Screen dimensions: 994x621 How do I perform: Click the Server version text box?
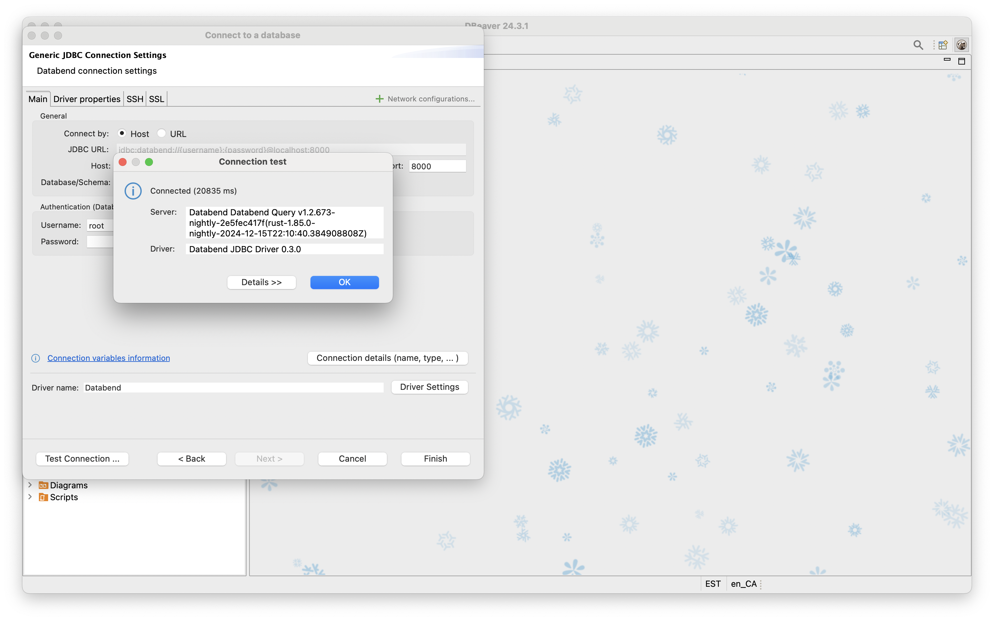(x=284, y=223)
